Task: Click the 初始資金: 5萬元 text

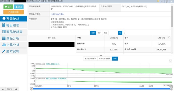Action: [x=57, y=22]
